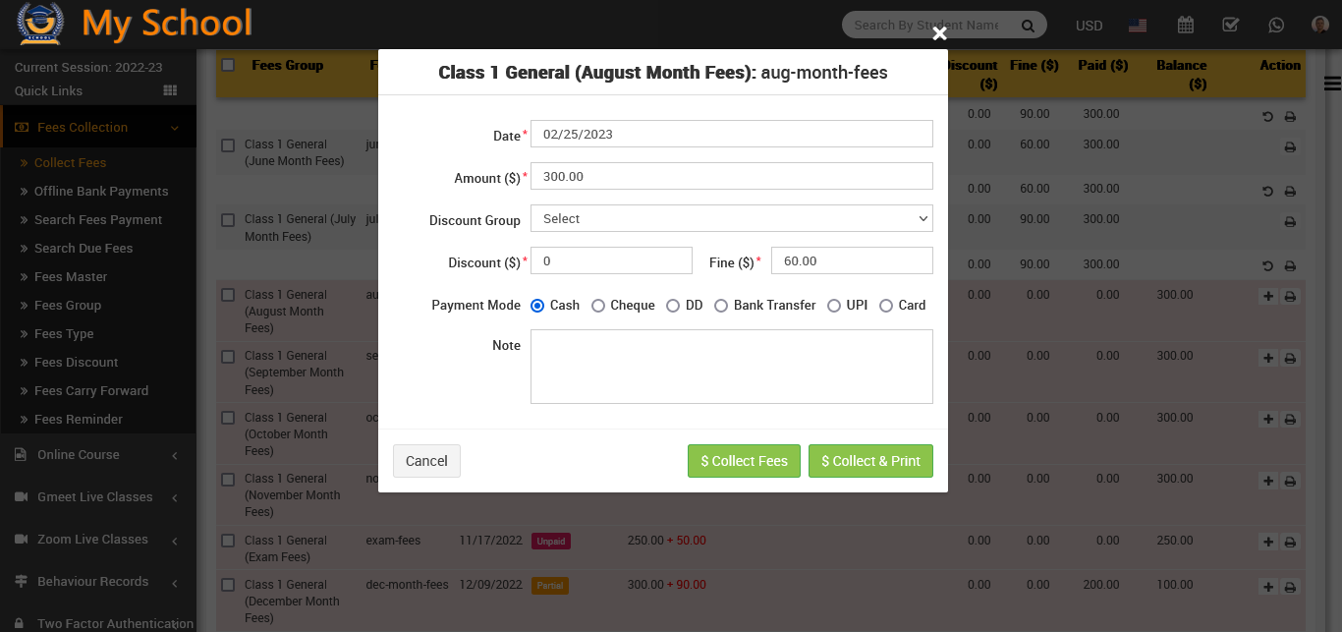Click inside the Note text area
The width and height of the screenshot is (1342, 632).
(x=731, y=367)
